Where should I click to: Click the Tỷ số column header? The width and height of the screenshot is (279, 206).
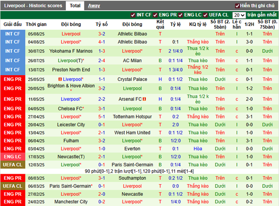click(101, 24)
